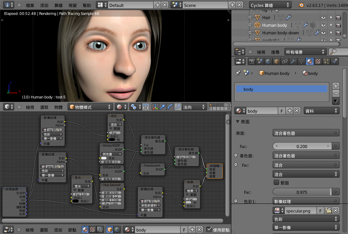Click the 表面 混合著色器 shader selector button
348x234 pixels.
[306, 133]
